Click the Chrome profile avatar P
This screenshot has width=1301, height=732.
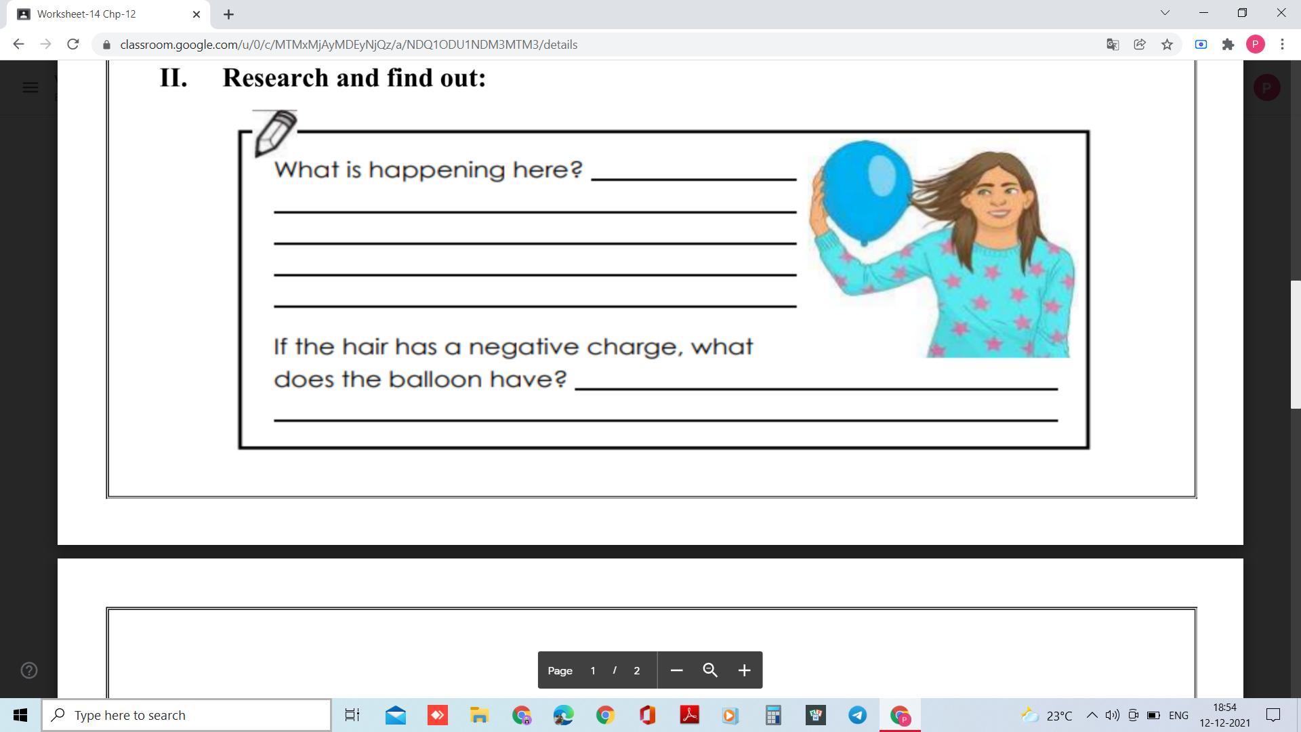1255,45
